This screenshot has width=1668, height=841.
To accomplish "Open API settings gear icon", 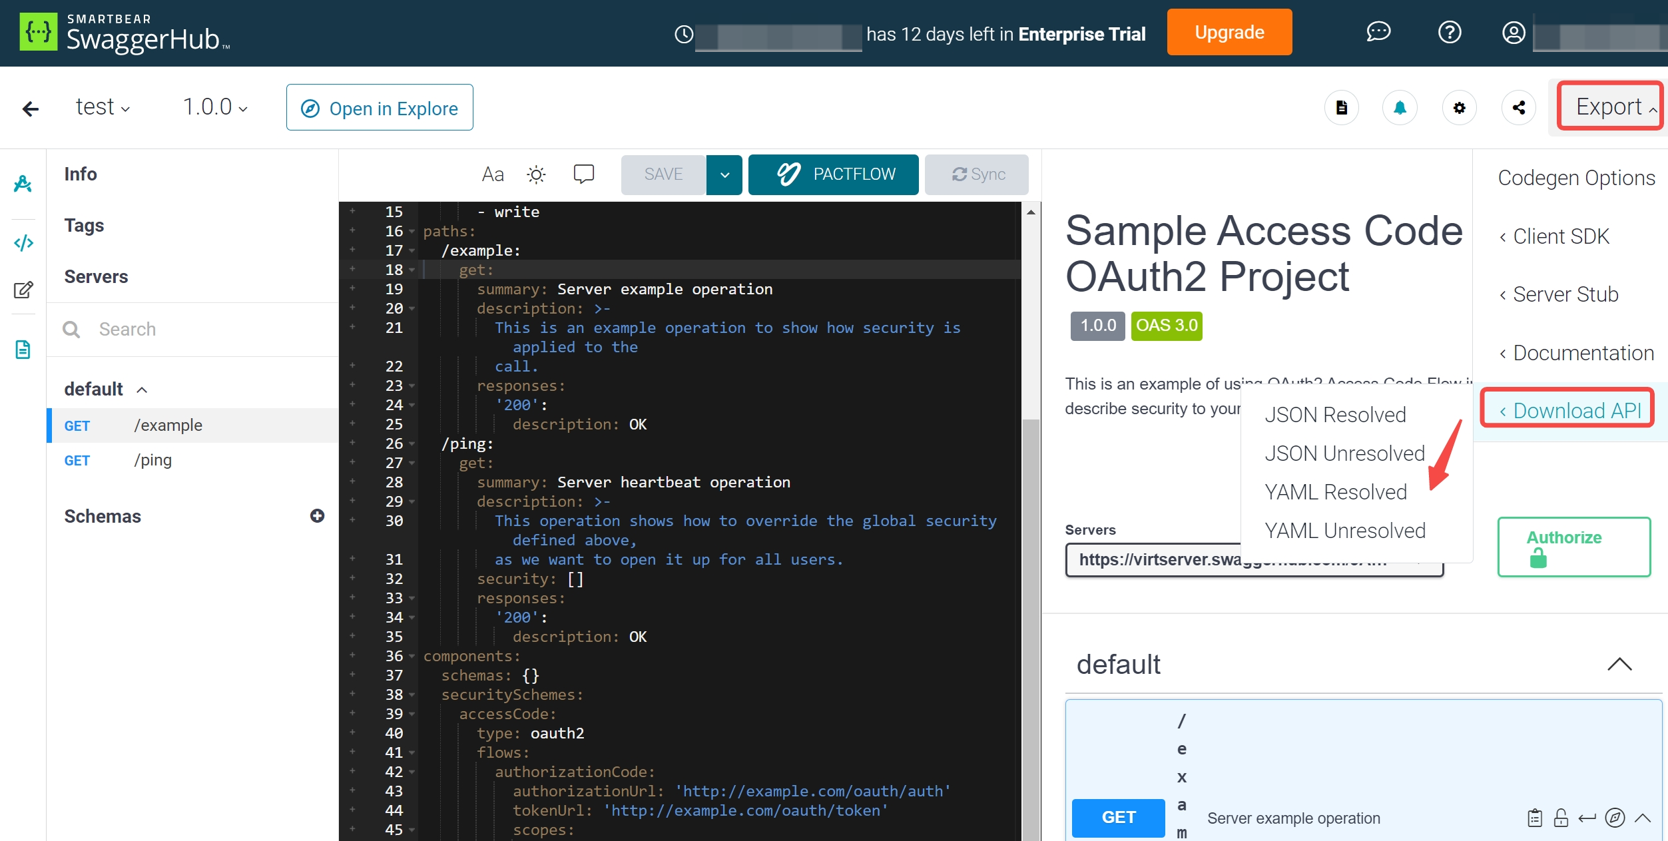I will 1459,108.
